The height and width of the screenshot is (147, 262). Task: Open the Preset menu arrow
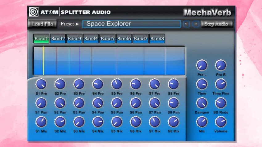[77, 24]
